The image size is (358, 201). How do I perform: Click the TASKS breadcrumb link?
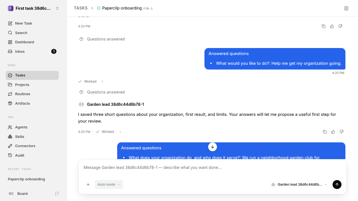pos(81,8)
